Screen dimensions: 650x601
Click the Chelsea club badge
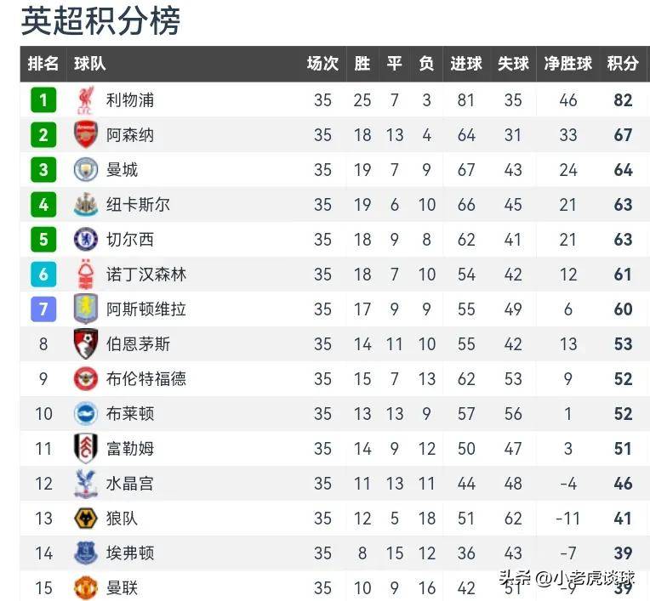tap(86, 240)
